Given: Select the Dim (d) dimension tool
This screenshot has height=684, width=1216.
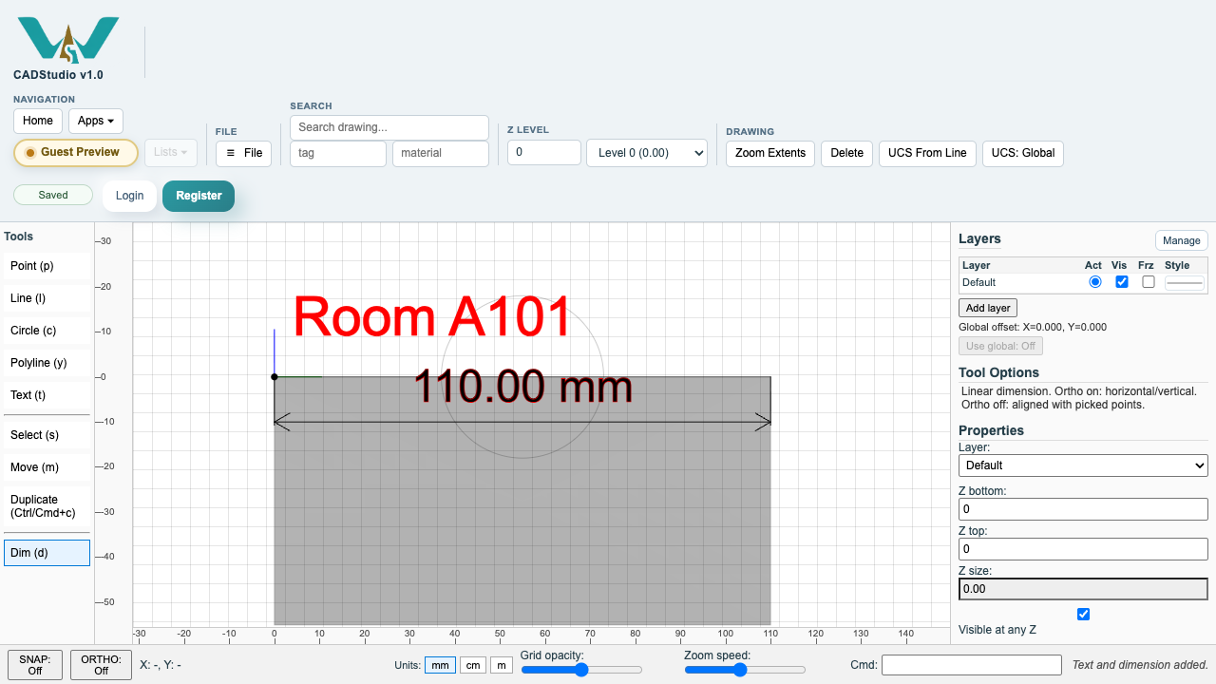Looking at the screenshot, I should click(x=47, y=553).
